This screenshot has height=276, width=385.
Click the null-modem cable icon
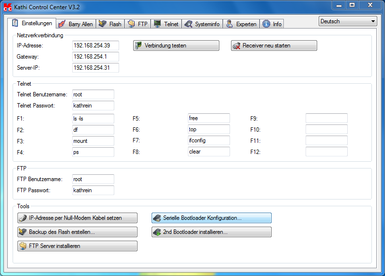[x=23, y=218]
